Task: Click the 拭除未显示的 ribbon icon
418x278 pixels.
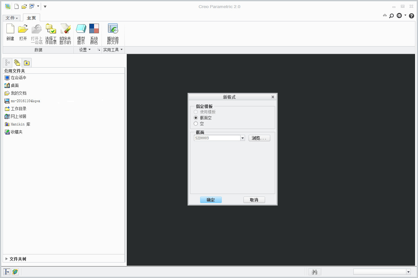Action: point(65,34)
